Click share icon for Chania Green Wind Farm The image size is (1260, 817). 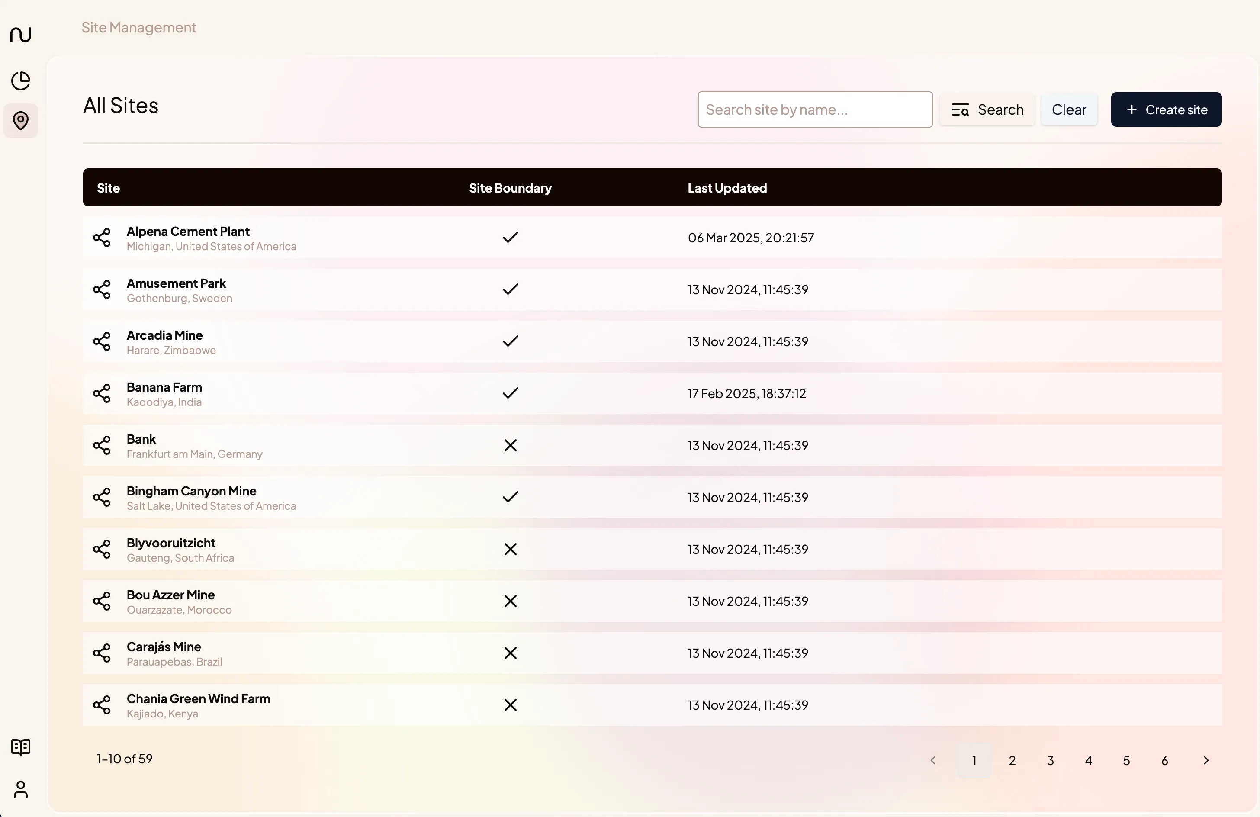click(x=102, y=705)
